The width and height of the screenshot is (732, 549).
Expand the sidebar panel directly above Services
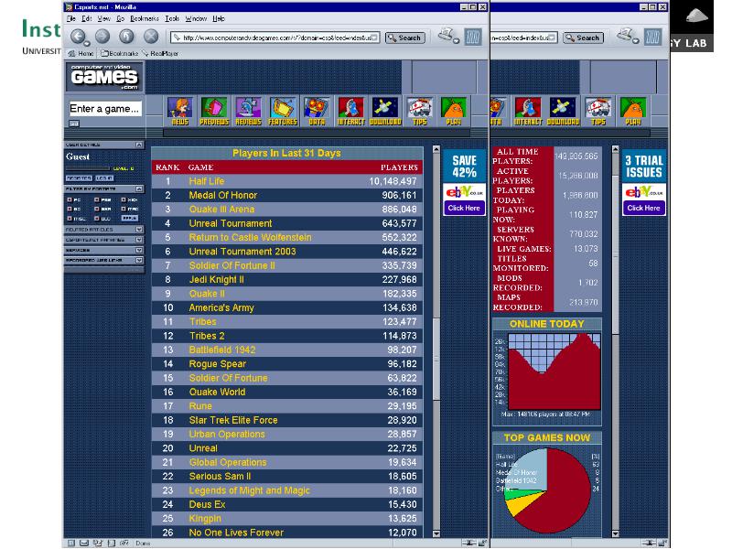point(139,240)
